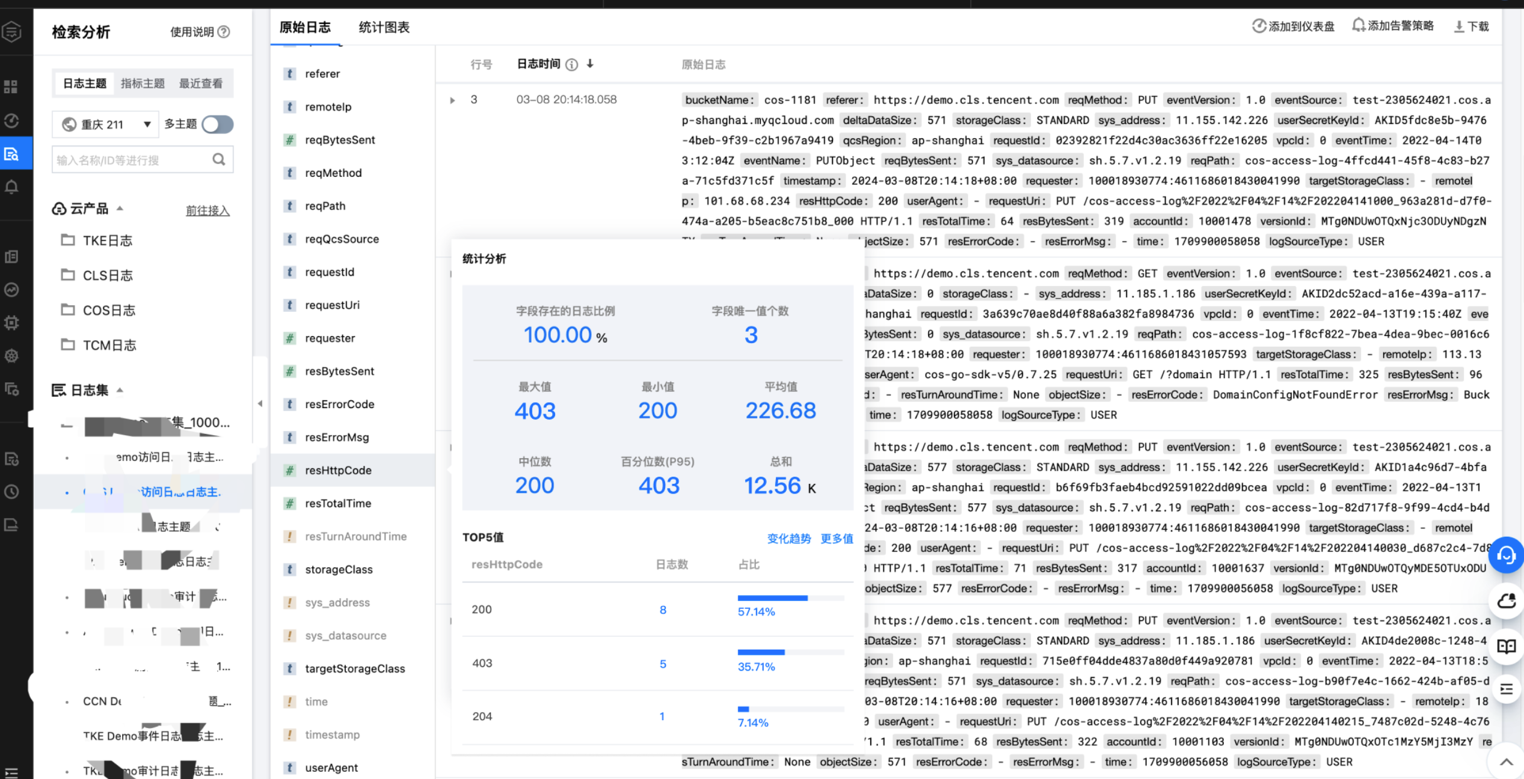Click the 57.14% proportion bar for code 200
The width and height of the screenshot is (1524, 779).
click(x=791, y=598)
